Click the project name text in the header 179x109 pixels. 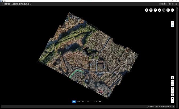17,4
